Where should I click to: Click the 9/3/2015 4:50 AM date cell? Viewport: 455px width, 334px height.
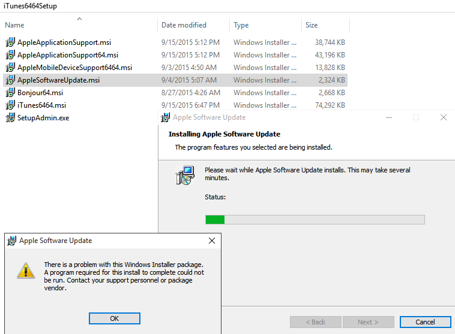[189, 68]
